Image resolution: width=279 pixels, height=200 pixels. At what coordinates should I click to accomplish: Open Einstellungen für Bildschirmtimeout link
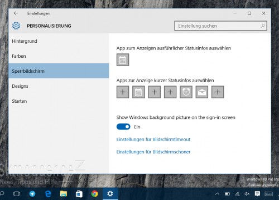click(153, 139)
